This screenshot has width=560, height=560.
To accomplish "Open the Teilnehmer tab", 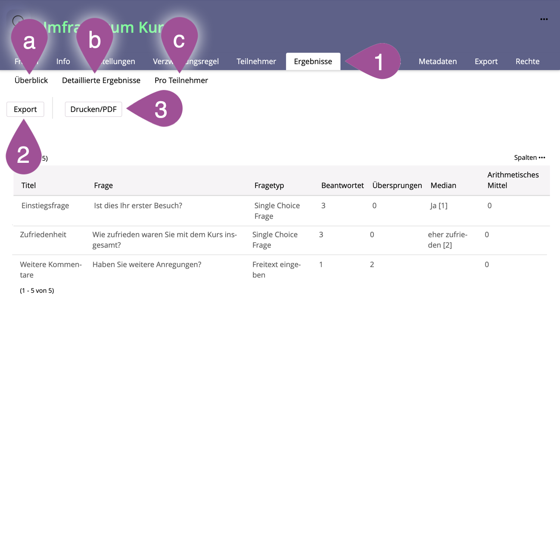I will coord(256,62).
